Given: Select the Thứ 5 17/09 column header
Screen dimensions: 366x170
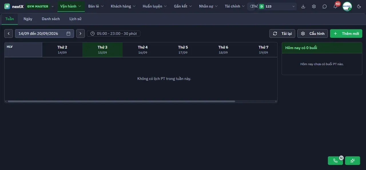Looking at the screenshot, I should point(183,50).
